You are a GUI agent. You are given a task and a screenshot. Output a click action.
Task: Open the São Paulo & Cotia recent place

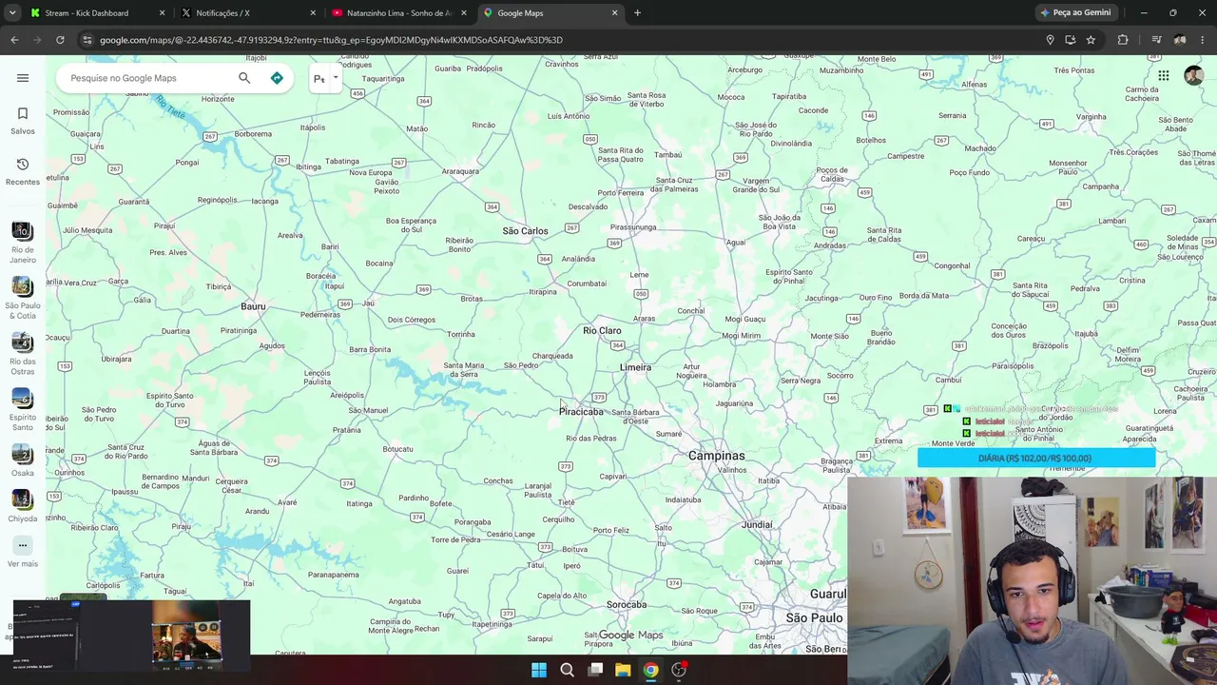23,298
